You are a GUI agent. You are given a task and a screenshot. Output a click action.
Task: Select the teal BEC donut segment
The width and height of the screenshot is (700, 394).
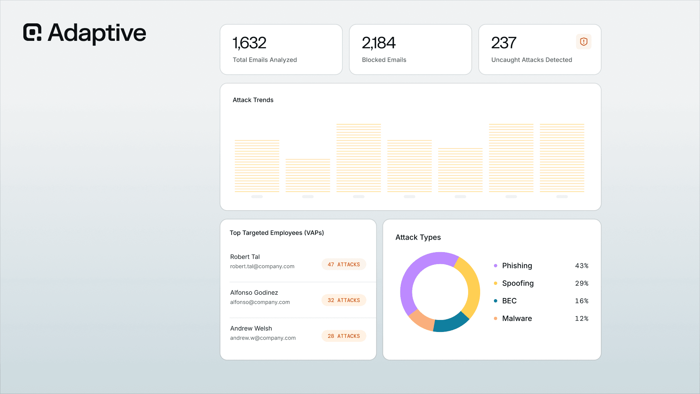click(451, 323)
